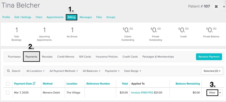226x102 pixels.
Task: Select the Billing tab
Action: (72, 17)
